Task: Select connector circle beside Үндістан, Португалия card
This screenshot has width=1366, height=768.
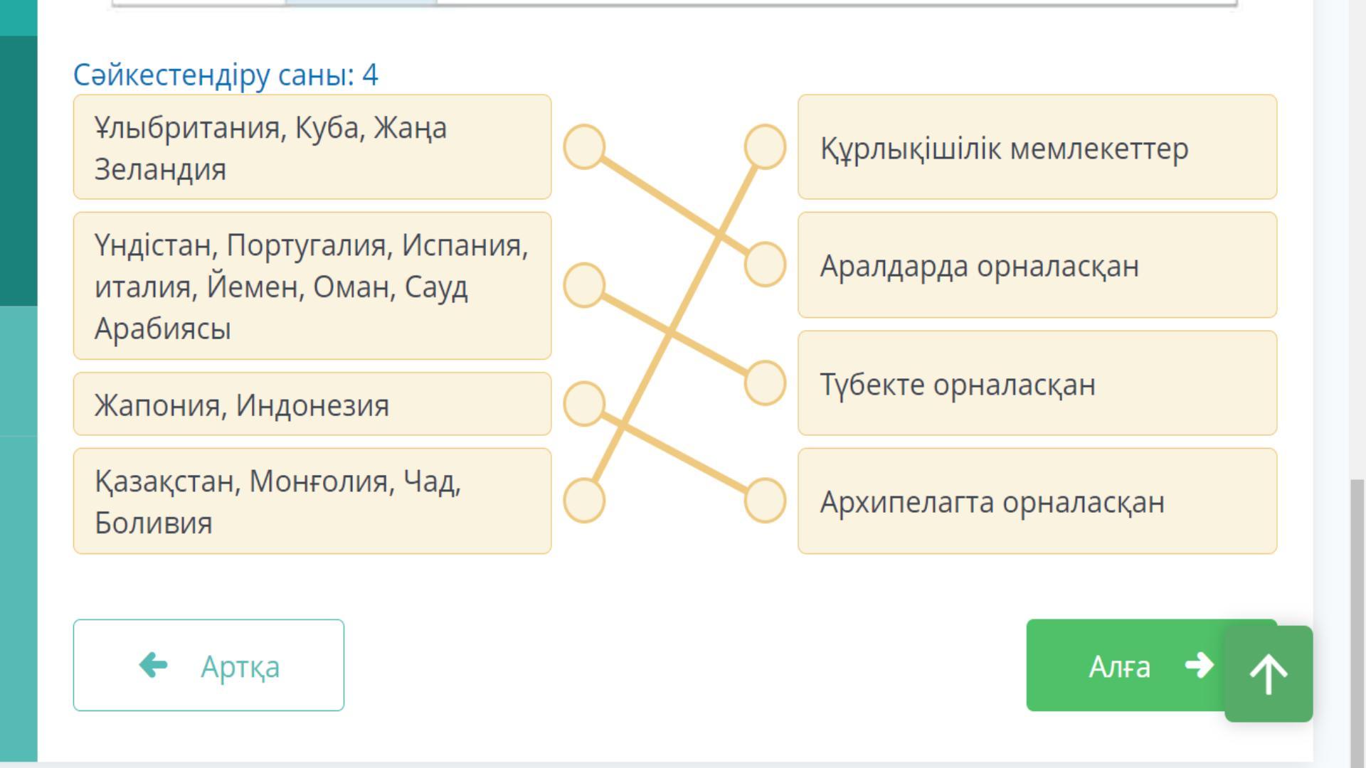Action: [x=584, y=285]
